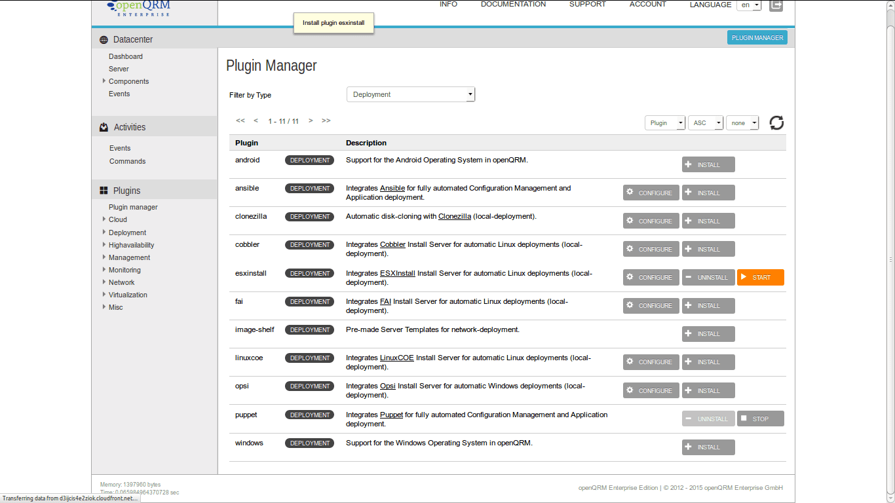Open Server in the Datacenter section
The image size is (895, 503).
[x=119, y=69]
